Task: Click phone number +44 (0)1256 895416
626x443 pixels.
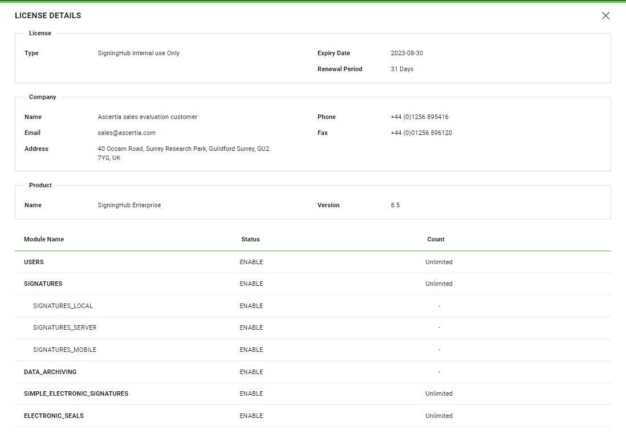Action: pos(419,117)
